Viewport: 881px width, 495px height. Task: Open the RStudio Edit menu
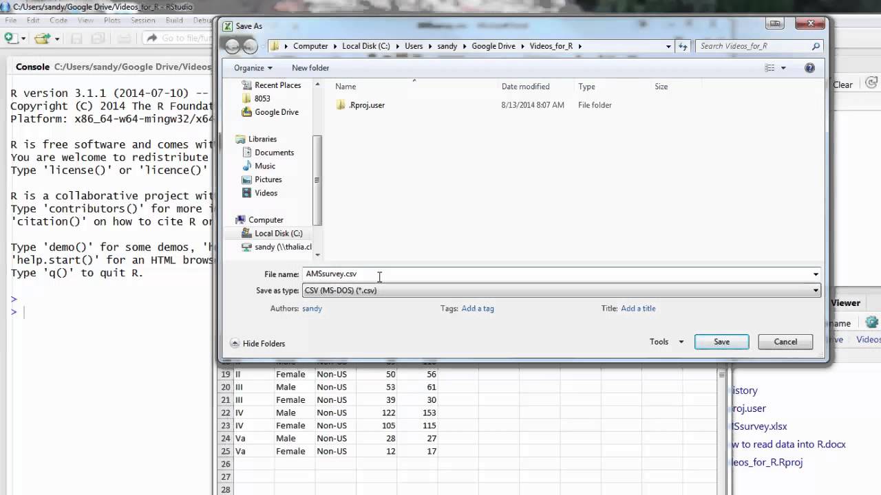click(33, 21)
